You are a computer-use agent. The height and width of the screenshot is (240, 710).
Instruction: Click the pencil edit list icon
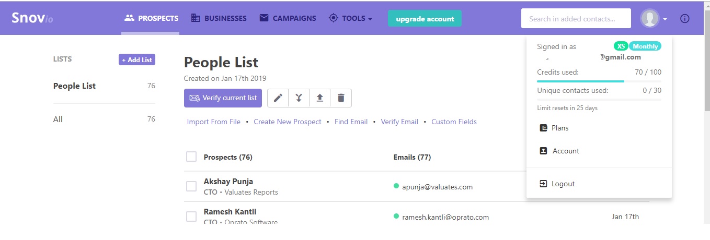[x=278, y=98]
